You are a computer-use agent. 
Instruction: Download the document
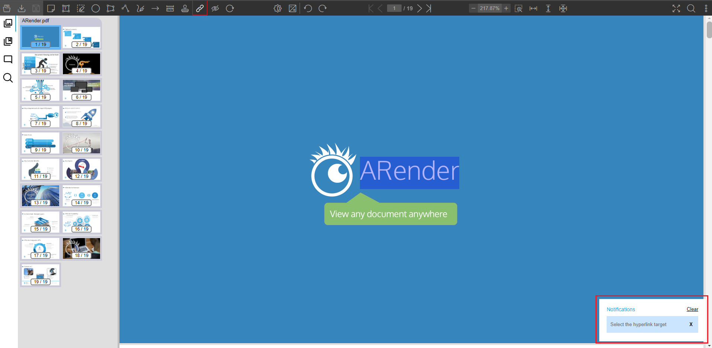(22, 8)
